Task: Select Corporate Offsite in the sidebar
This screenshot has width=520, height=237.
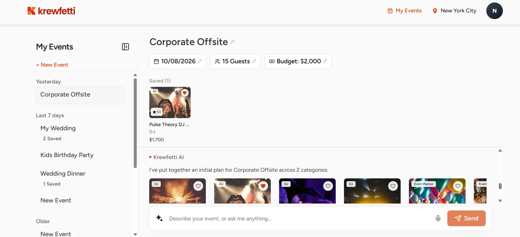Action: pos(80,95)
